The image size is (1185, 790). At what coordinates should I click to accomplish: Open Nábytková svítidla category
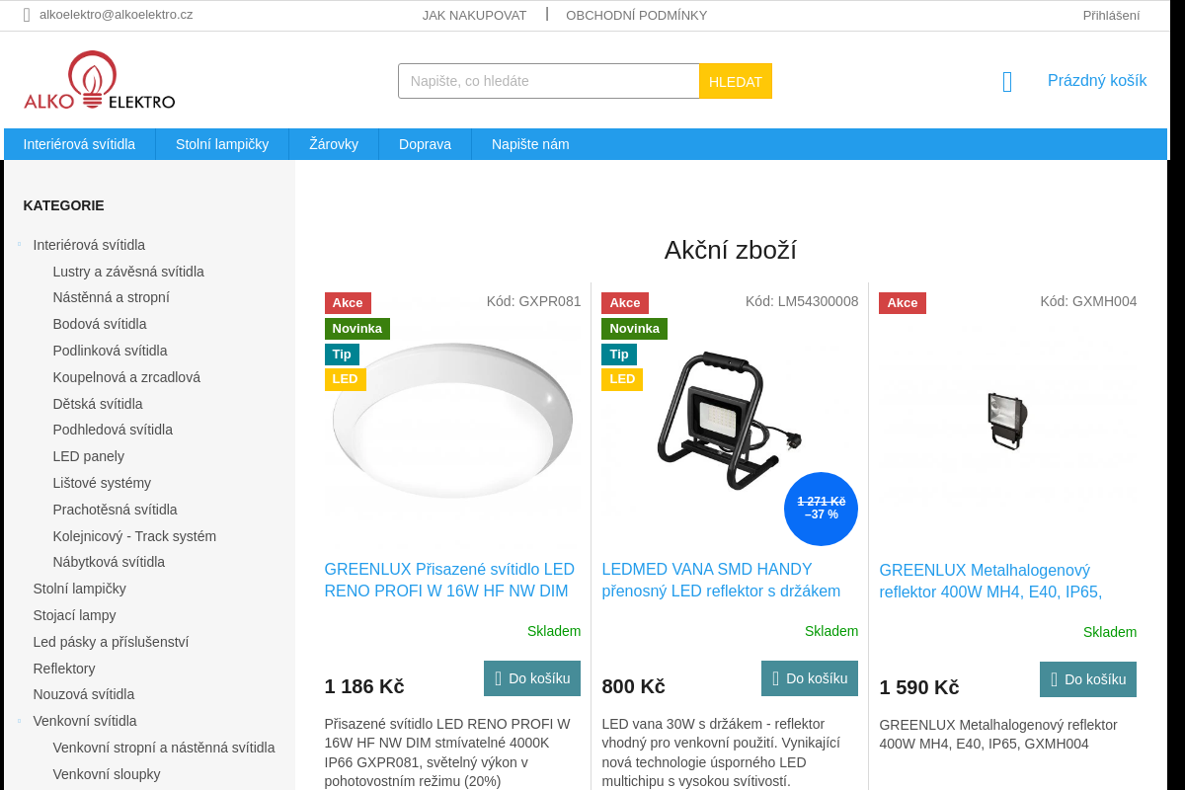coord(109,562)
